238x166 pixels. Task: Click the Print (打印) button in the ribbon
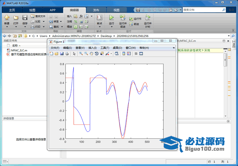point(36,27)
